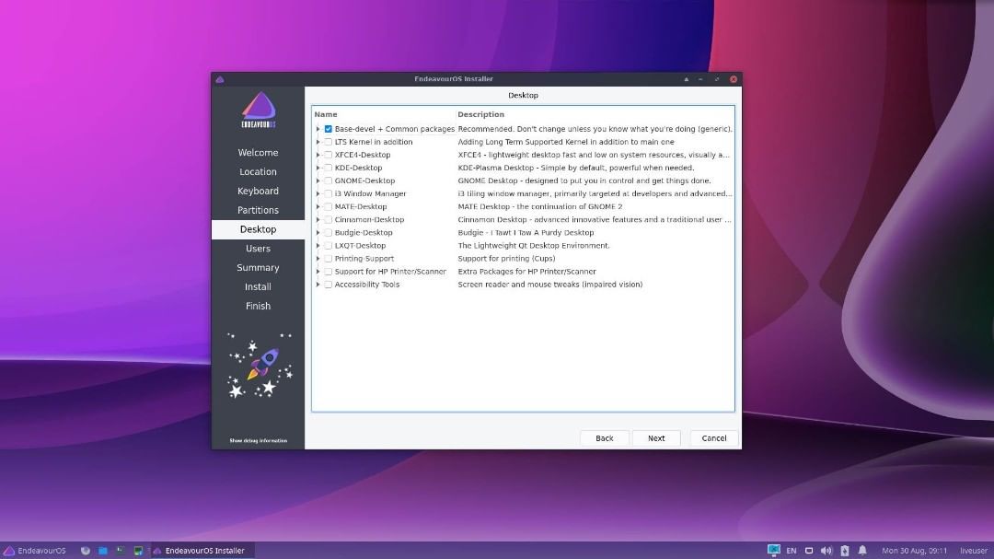Minimize the EndeavourOS Installer window
Screen dimensions: 994x559
(x=700, y=79)
